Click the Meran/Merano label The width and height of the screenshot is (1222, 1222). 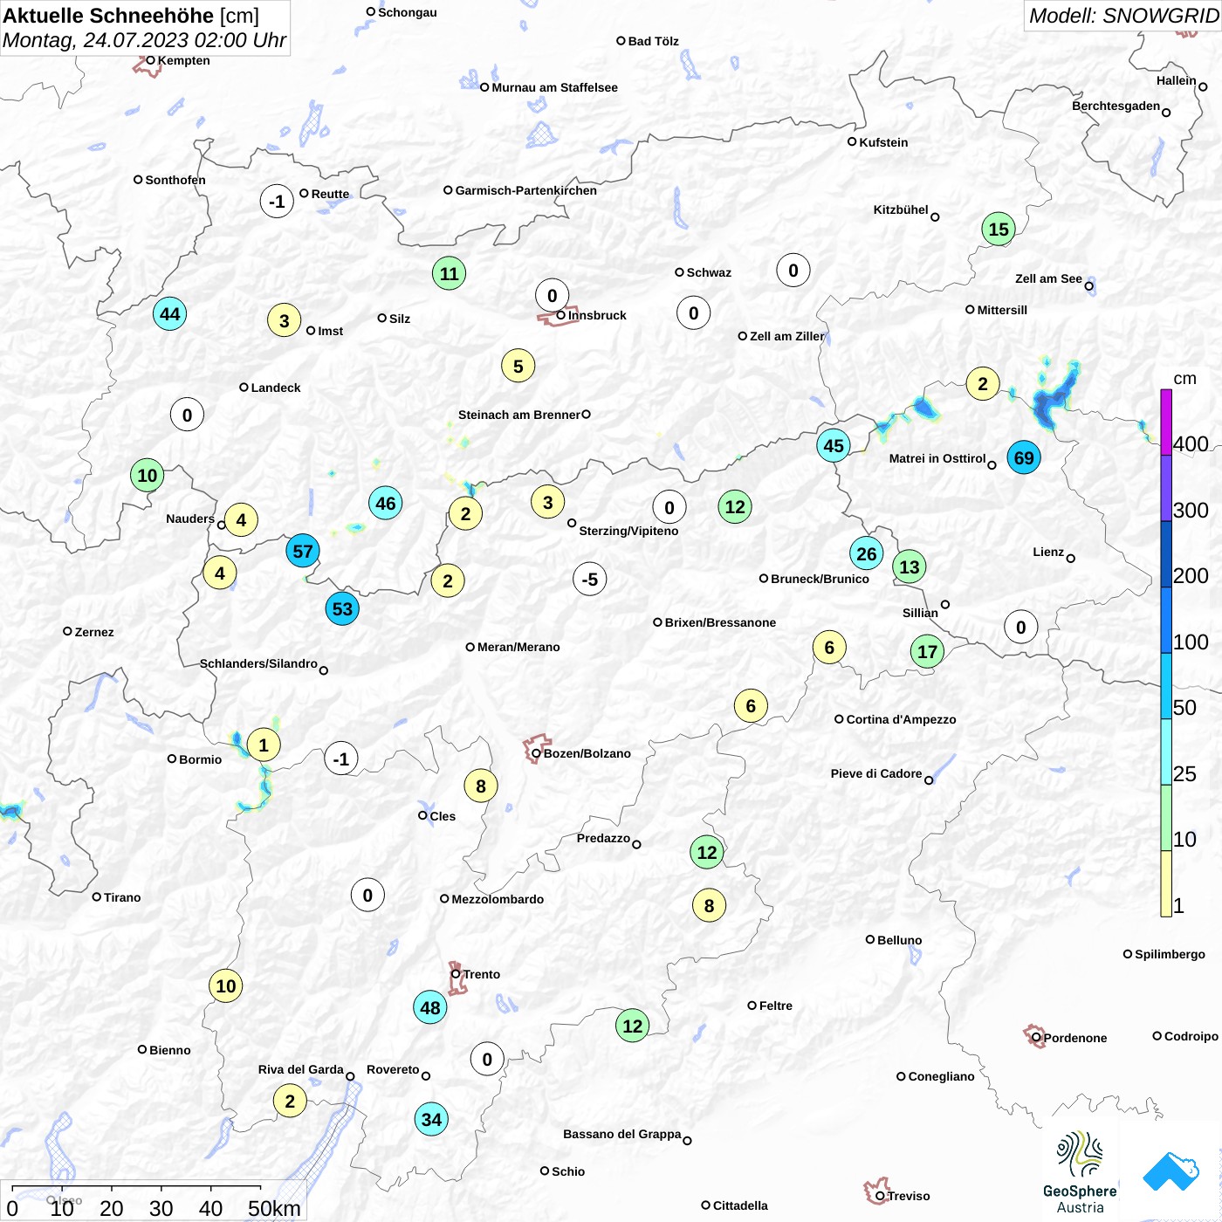(518, 647)
